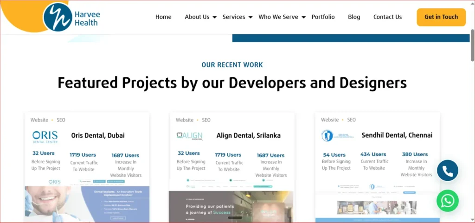Open the Who We Serve menu item
Screen dimensions: 475x223
pos(278,17)
